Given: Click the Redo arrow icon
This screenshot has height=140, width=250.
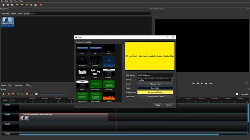Looking at the screenshot, I should point(22,5).
